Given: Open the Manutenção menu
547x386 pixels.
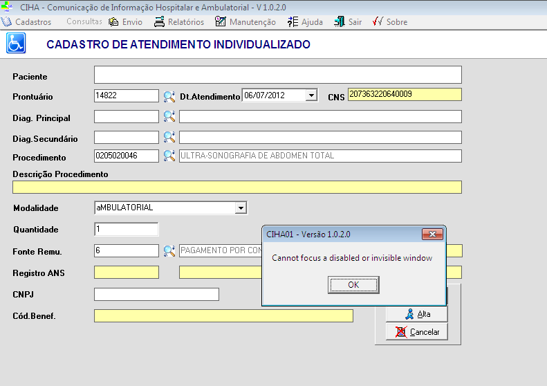Looking at the screenshot, I should (245, 22).
